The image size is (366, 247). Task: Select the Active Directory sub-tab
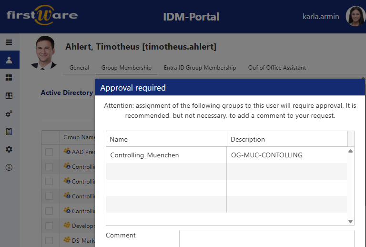67,93
